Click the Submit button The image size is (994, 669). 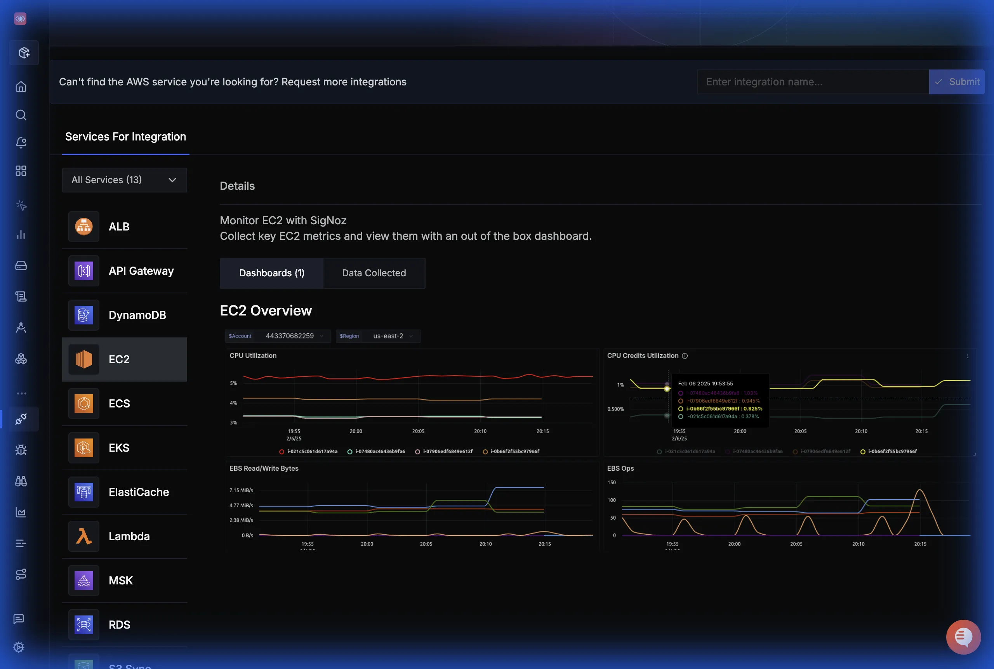click(x=956, y=82)
